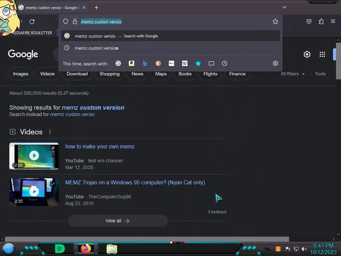The width and height of the screenshot is (341, 256).
Task: Open the Extensions puzzle icon
Action: [321, 21]
